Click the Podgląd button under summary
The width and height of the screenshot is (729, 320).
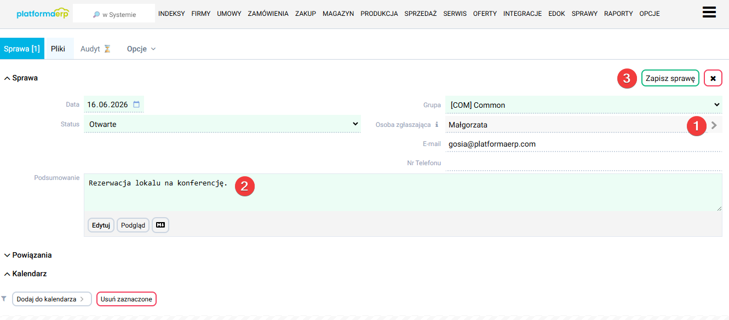point(133,225)
